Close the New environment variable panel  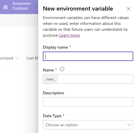click(128, 9)
